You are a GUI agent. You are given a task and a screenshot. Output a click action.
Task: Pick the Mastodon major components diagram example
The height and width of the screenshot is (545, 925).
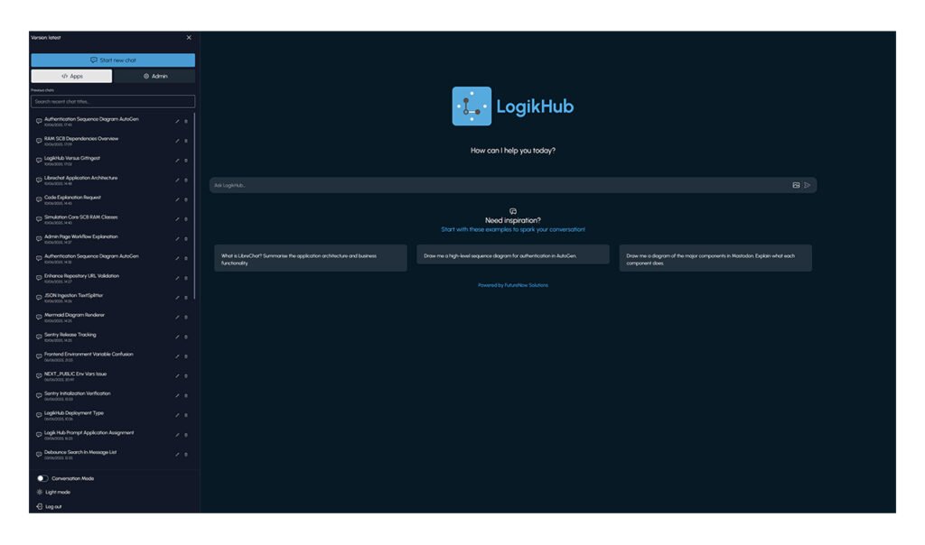point(715,259)
